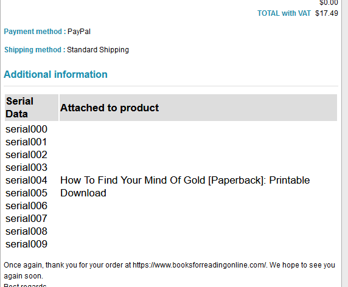Select the serial000 entry
348x287 pixels.
pos(26,130)
